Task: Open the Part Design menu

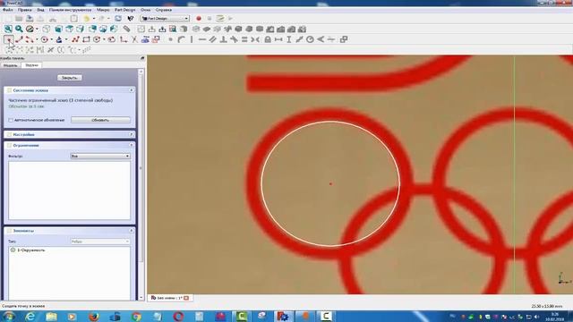Action: 124,10
